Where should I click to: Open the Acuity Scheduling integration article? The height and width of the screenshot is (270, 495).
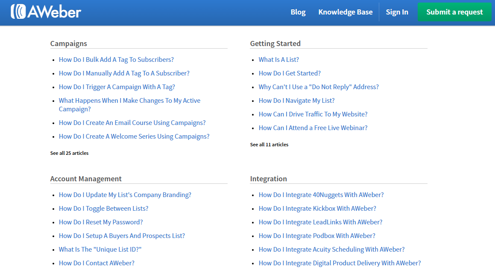(x=331, y=249)
